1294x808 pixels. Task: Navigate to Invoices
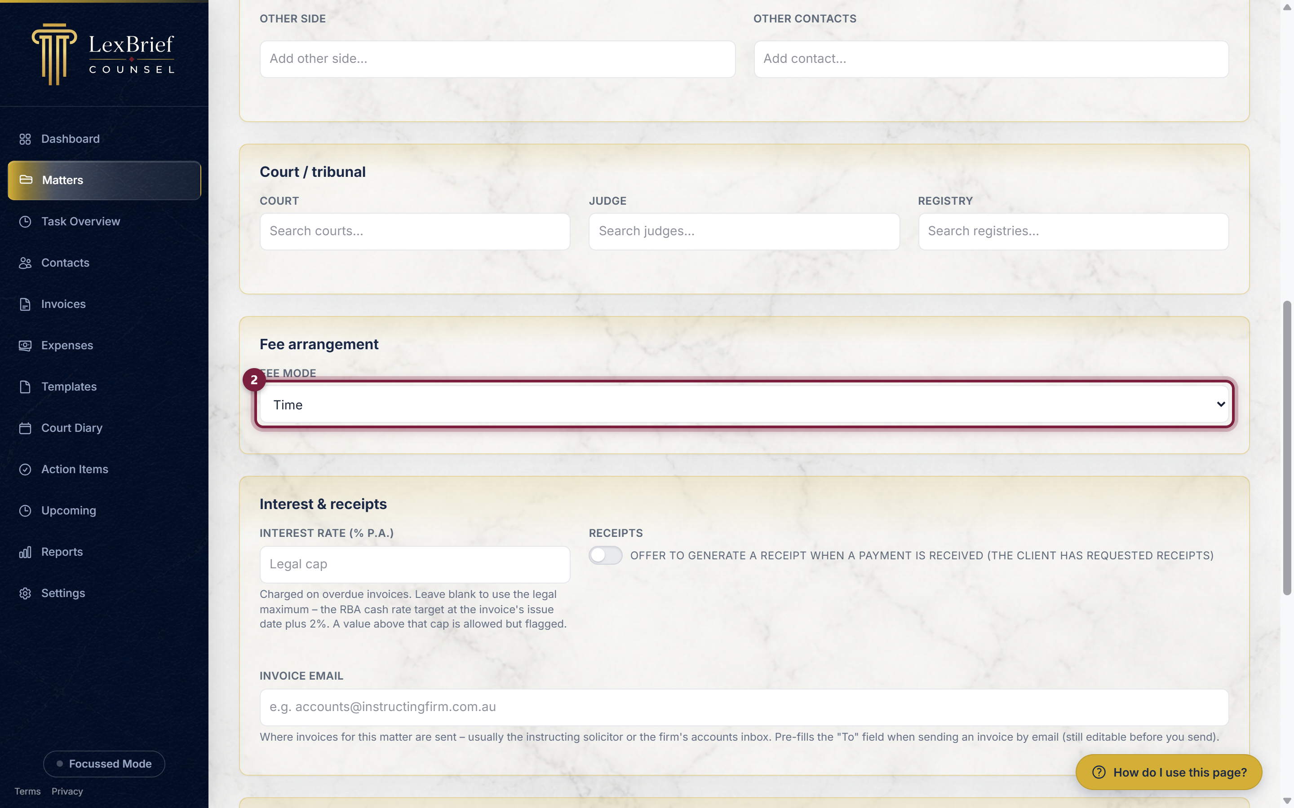(104, 304)
